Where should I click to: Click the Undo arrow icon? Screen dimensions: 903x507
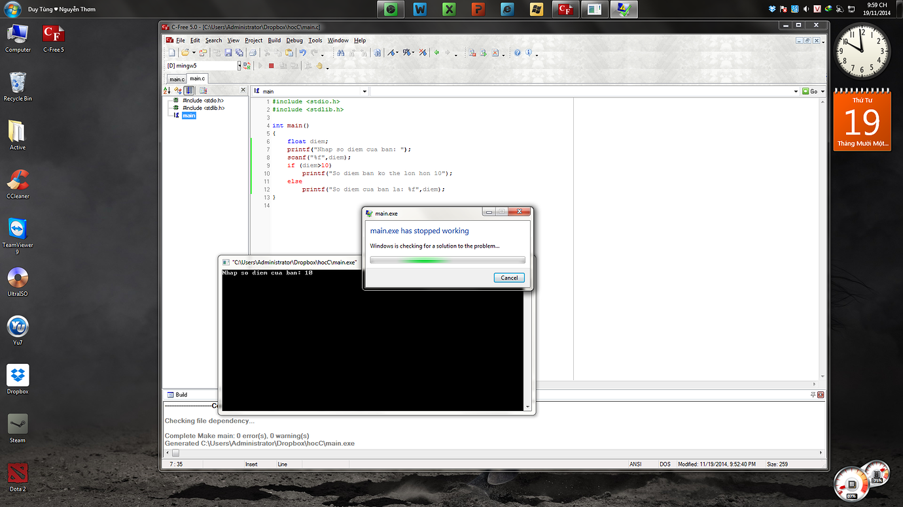click(302, 53)
